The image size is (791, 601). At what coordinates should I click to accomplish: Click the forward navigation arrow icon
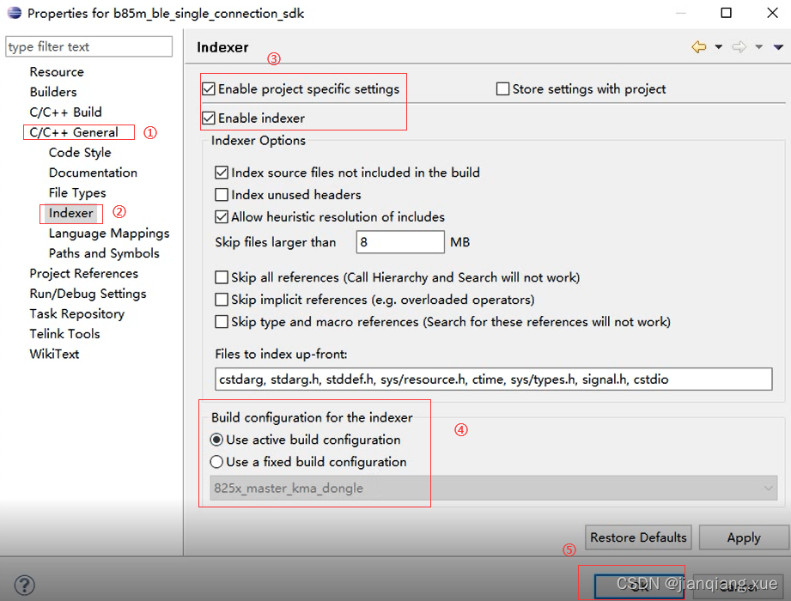click(739, 47)
